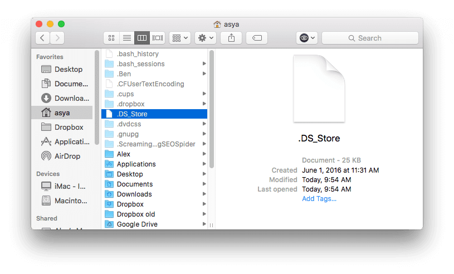This screenshot has height=274, width=454.
Task: Open Documents in Favorites sidebar
Action: (x=62, y=84)
